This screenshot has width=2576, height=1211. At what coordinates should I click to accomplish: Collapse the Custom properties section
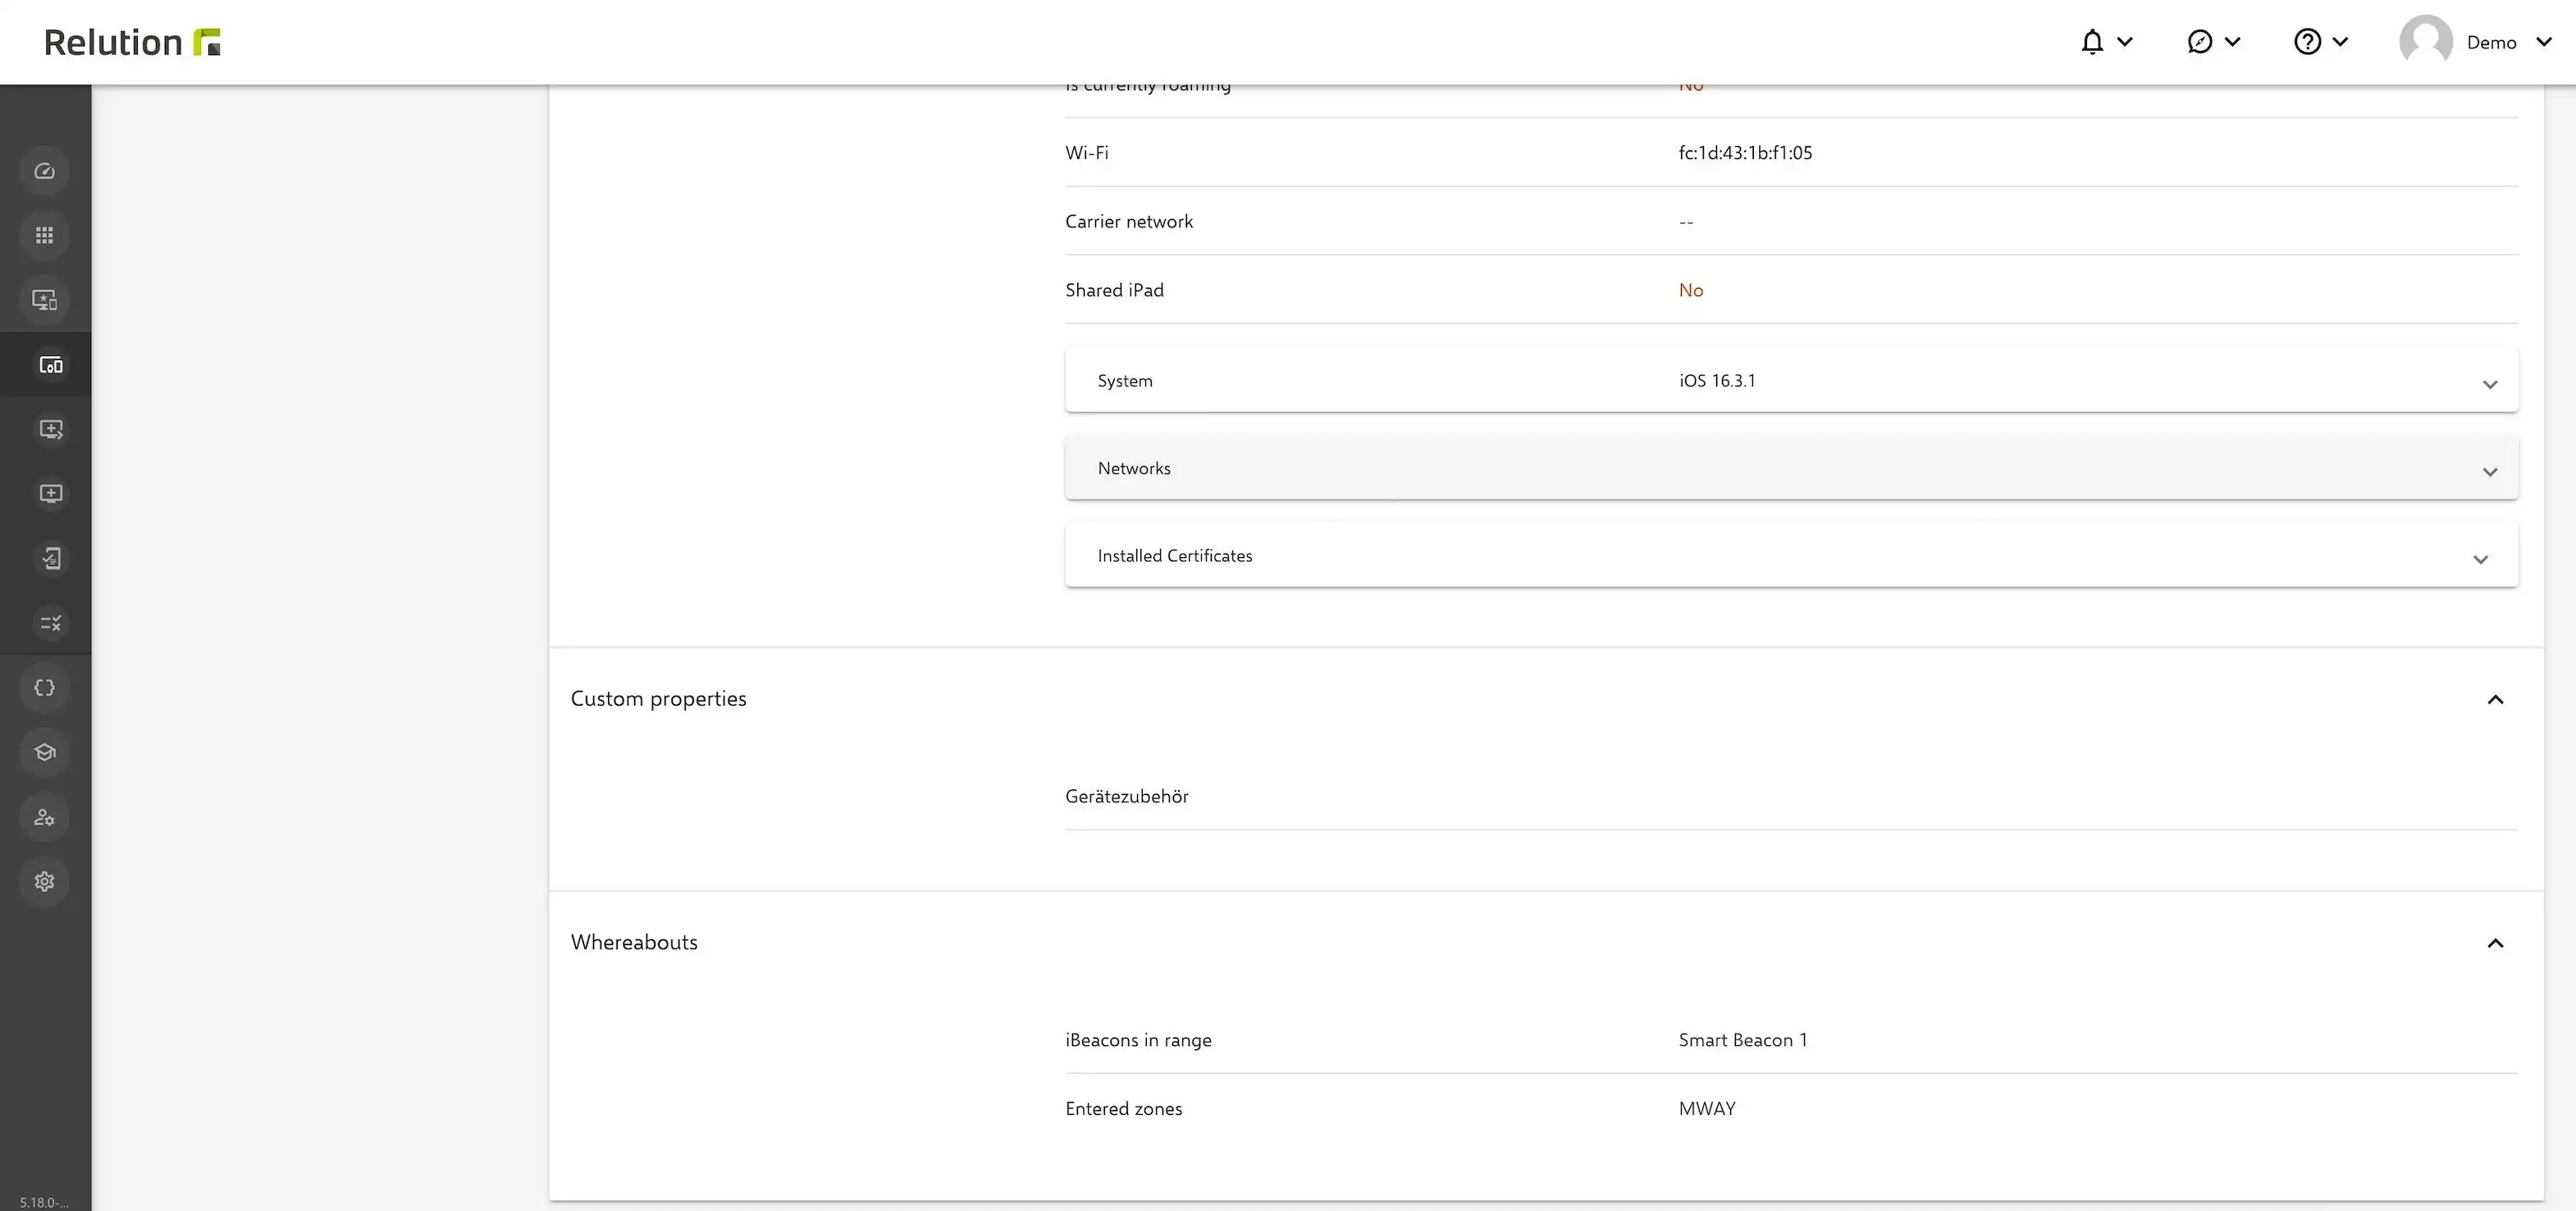pos(2495,699)
